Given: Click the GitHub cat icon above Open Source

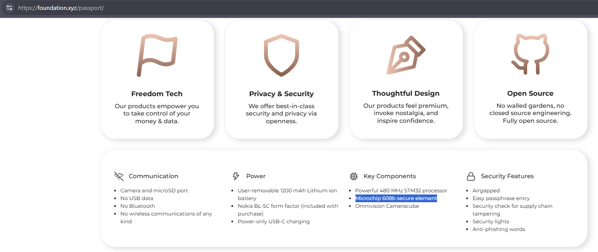Looking at the screenshot, I should 530,55.
